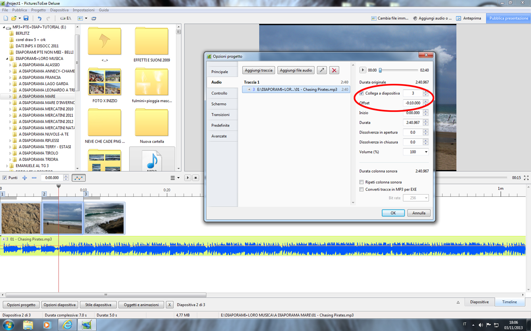
Task: Click the microphone record icon in dialog
Action: 321,70
